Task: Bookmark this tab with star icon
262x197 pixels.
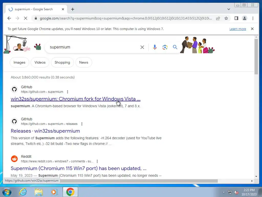Action: (226, 18)
